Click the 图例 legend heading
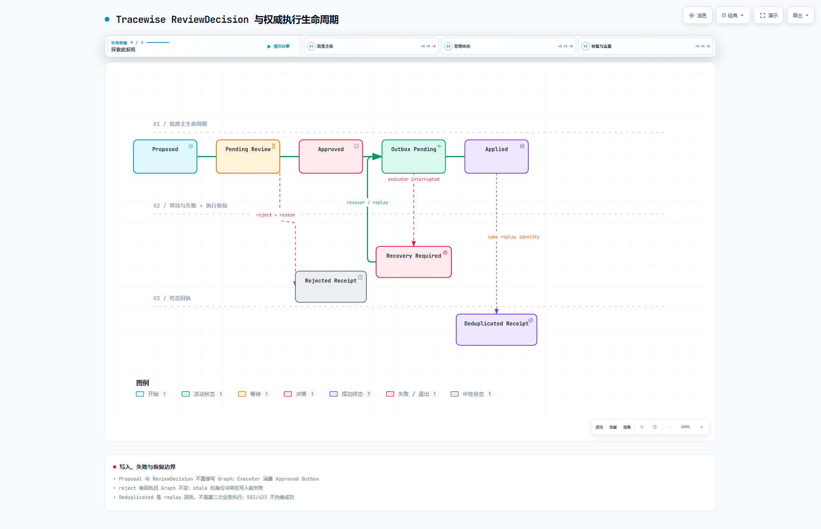 142,383
